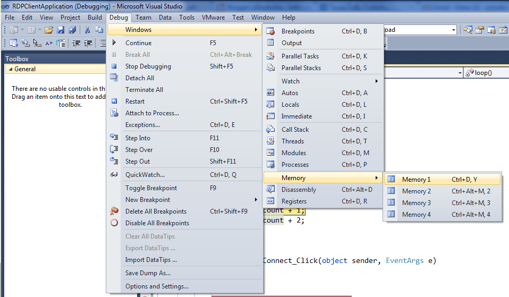
Task: Click the Disassembly window icon
Action: coord(270,189)
